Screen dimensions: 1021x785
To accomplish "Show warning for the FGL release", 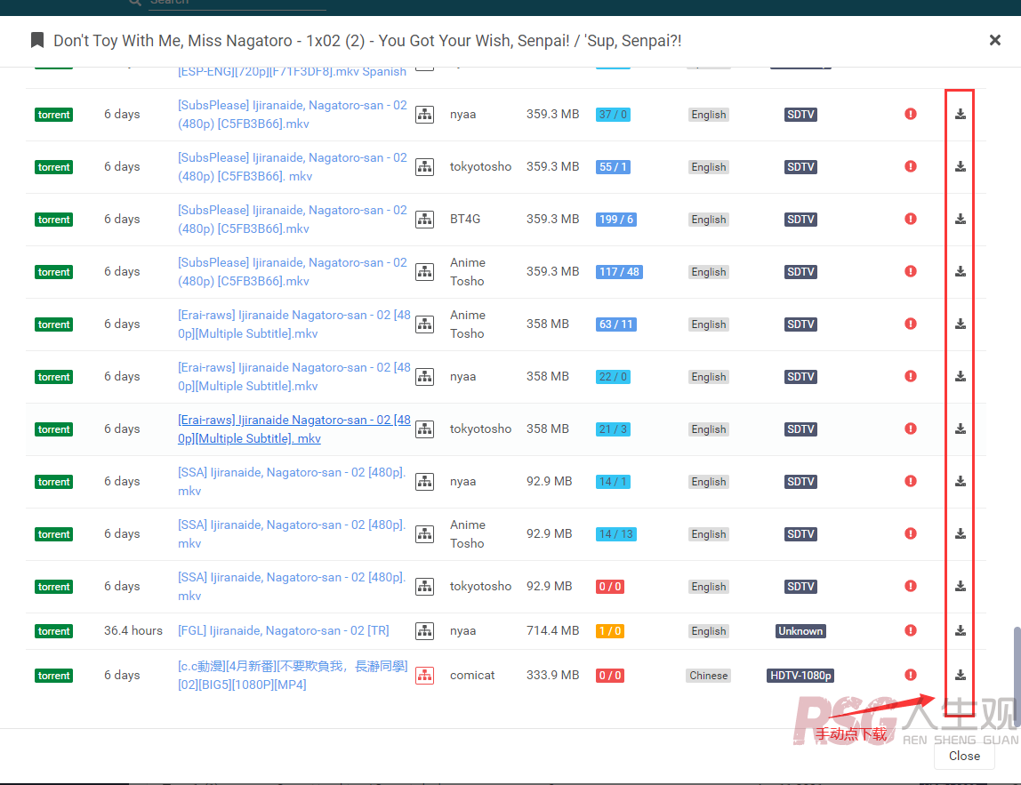I will point(911,630).
